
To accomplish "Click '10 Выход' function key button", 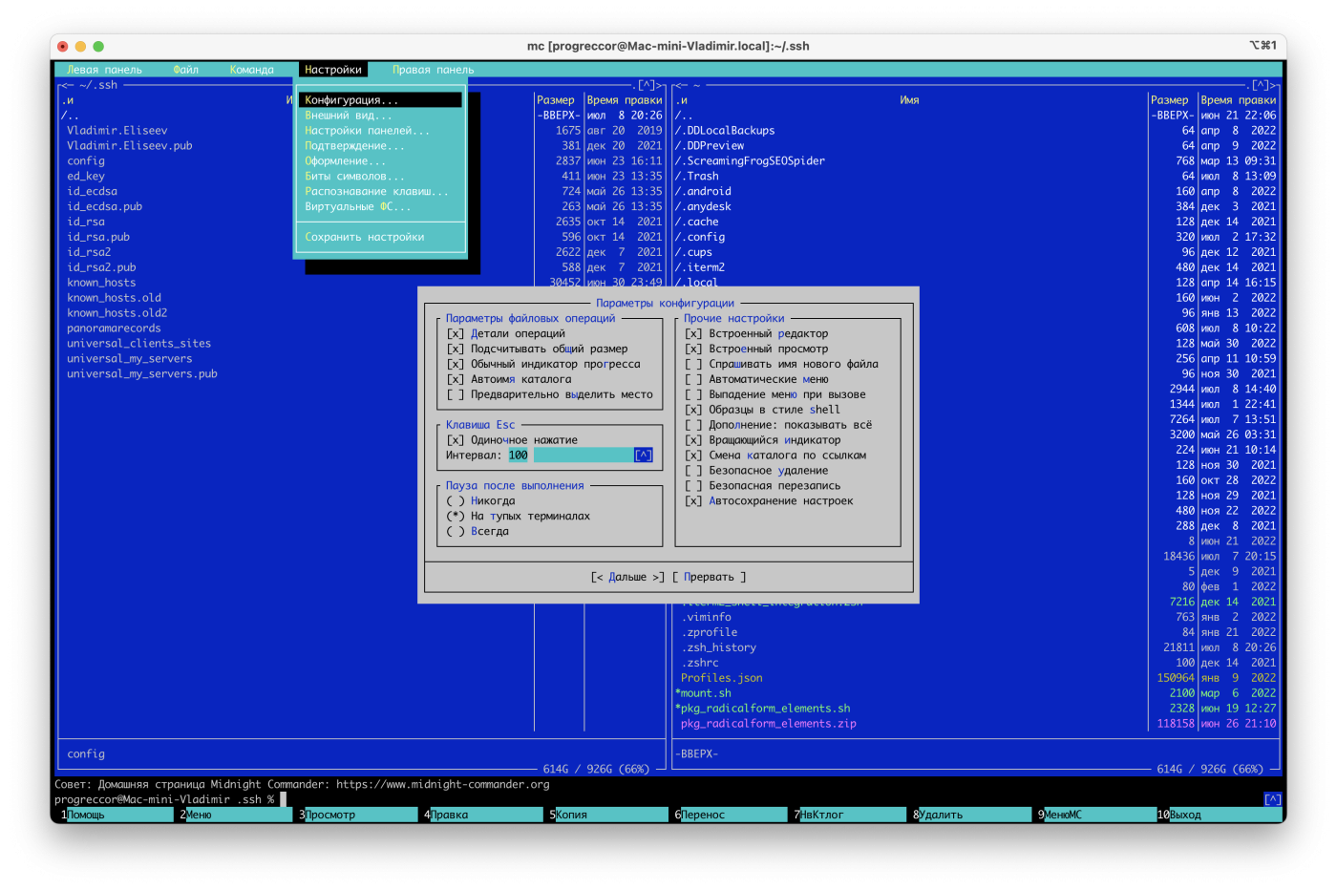I will pos(1219,815).
